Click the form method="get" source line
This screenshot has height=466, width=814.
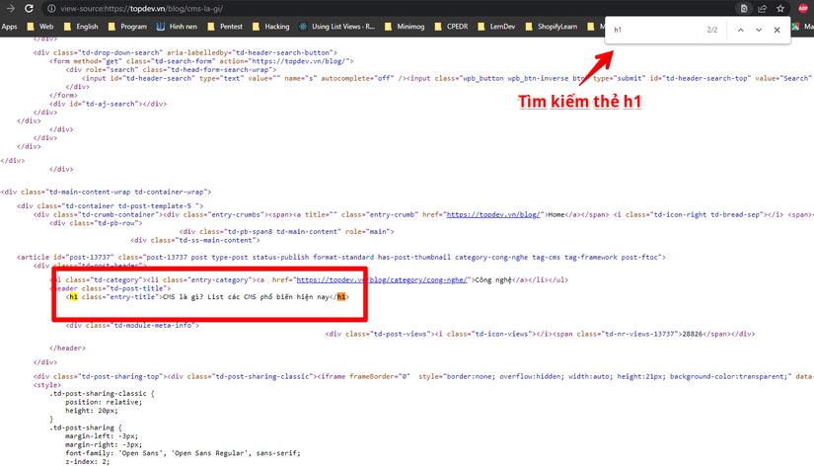coord(201,61)
